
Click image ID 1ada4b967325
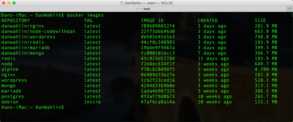pos(158,91)
